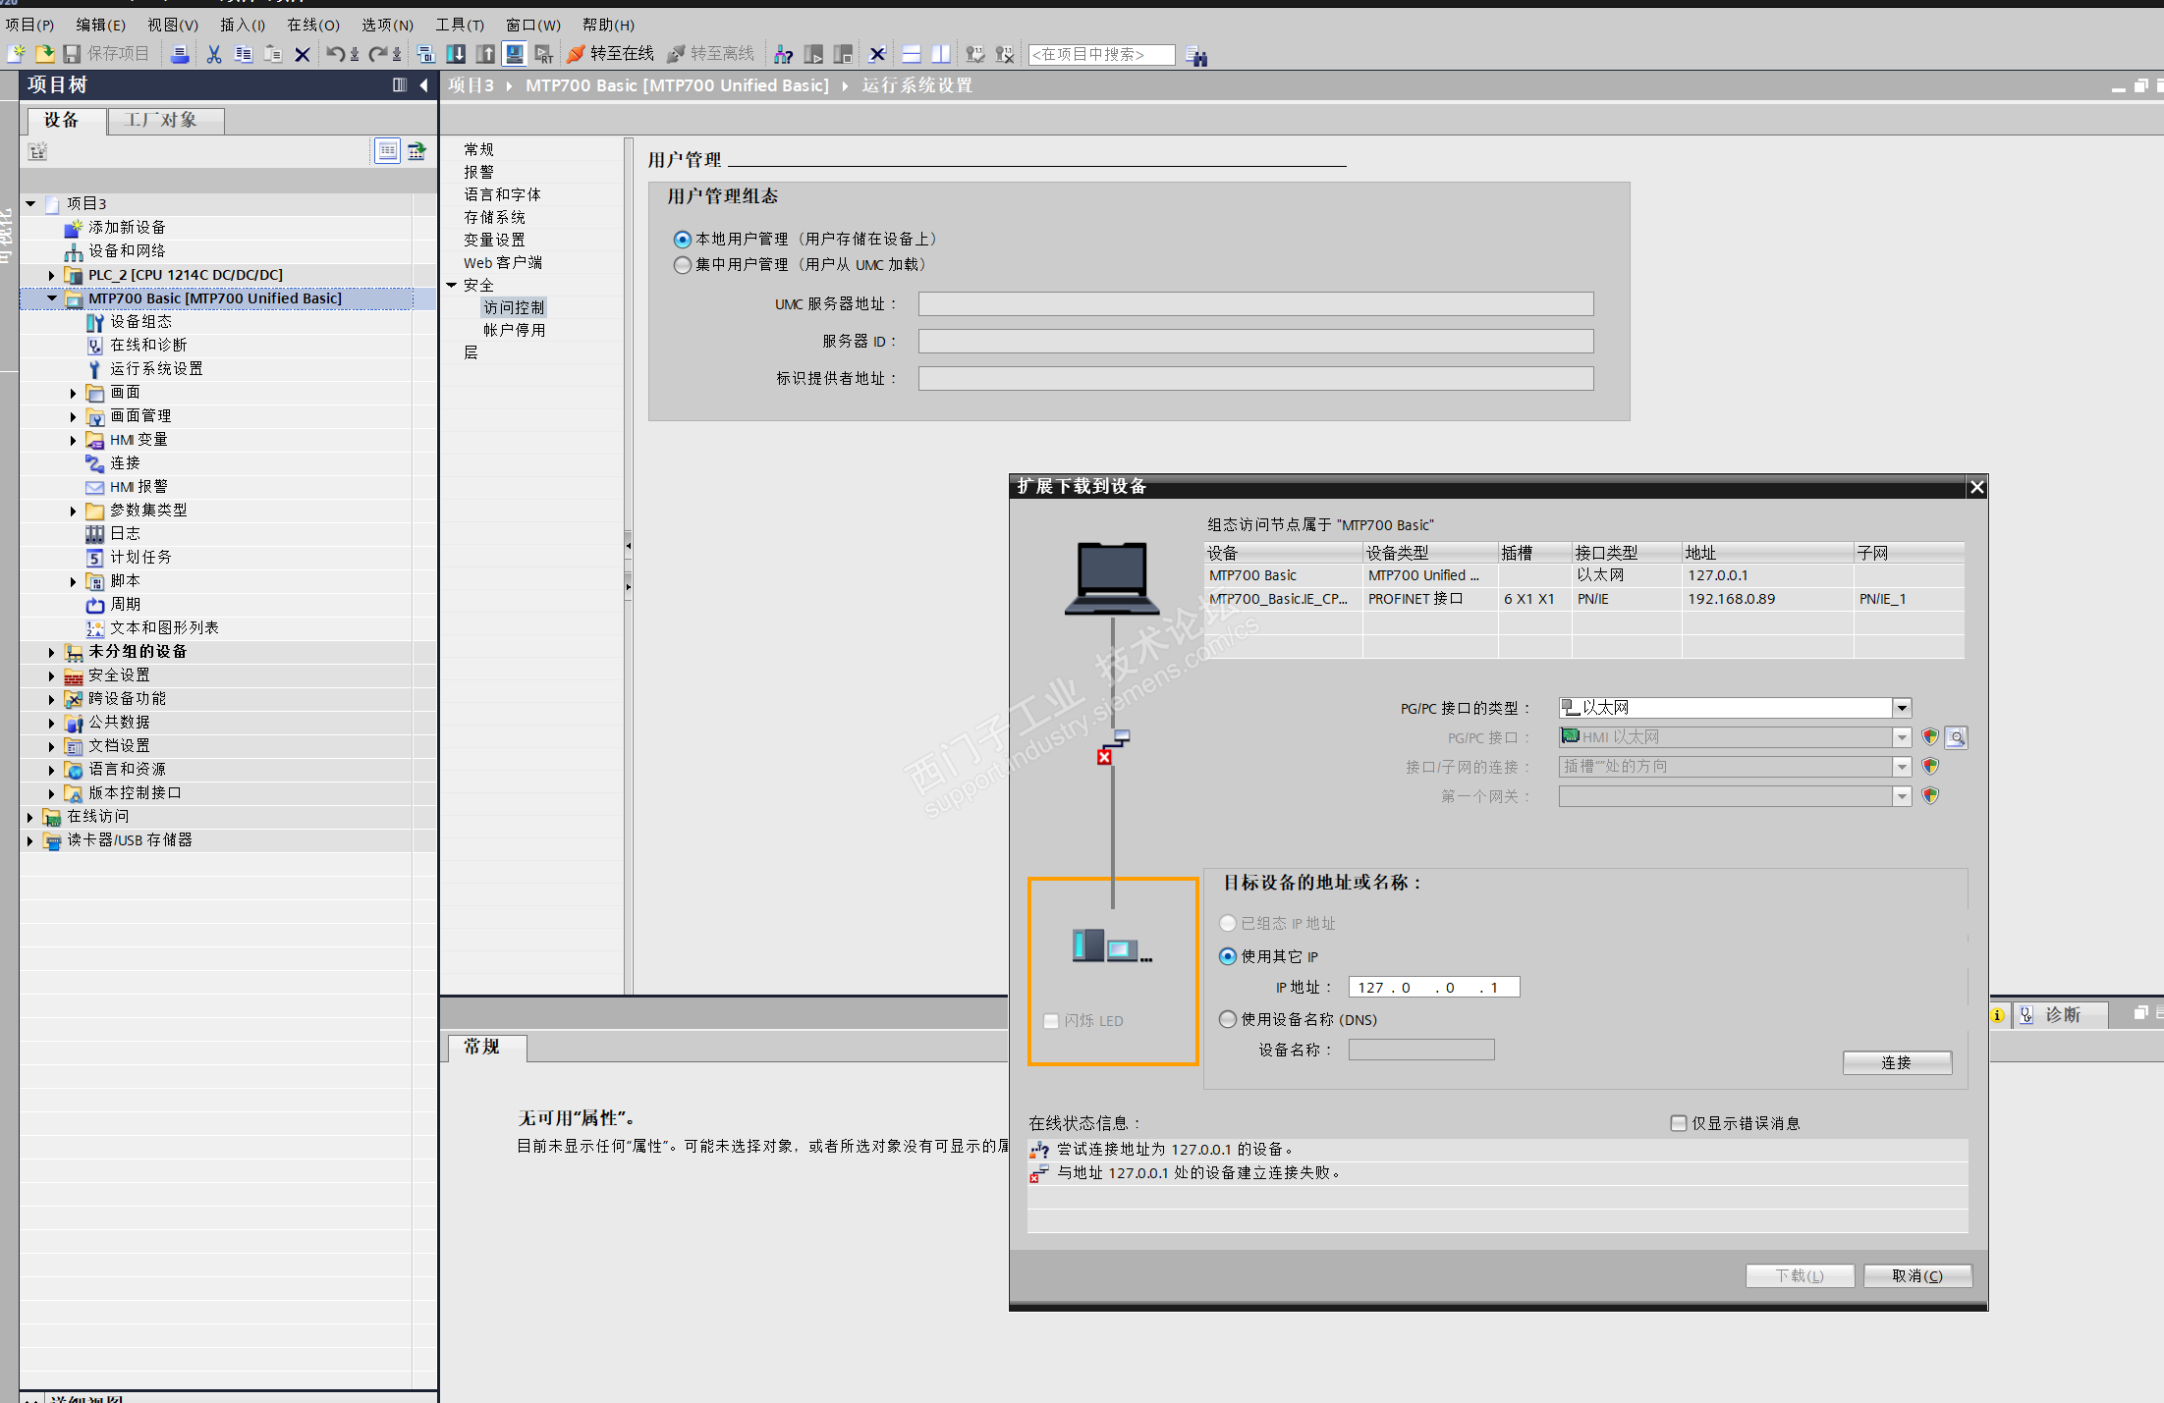2164x1403 pixels.
Task: Enable 仅显示错误消息 checkbox
Action: tap(1679, 1123)
